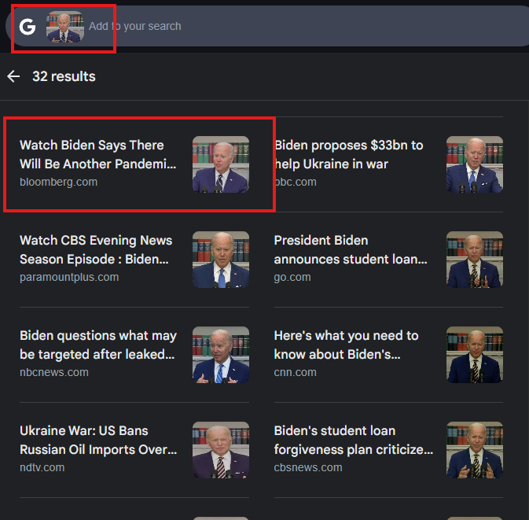Viewport: 529px width, 520px height.
Task: Click the paramountplus.com result thumbnail image
Action: (x=221, y=260)
